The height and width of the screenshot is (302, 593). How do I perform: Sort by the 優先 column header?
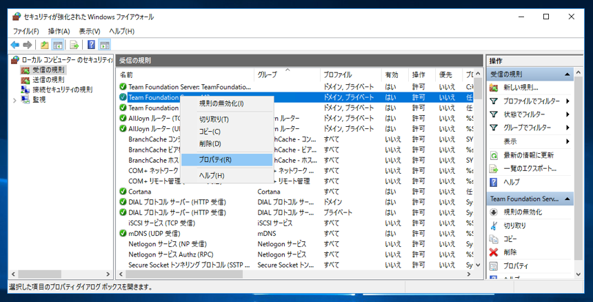click(448, 75)
